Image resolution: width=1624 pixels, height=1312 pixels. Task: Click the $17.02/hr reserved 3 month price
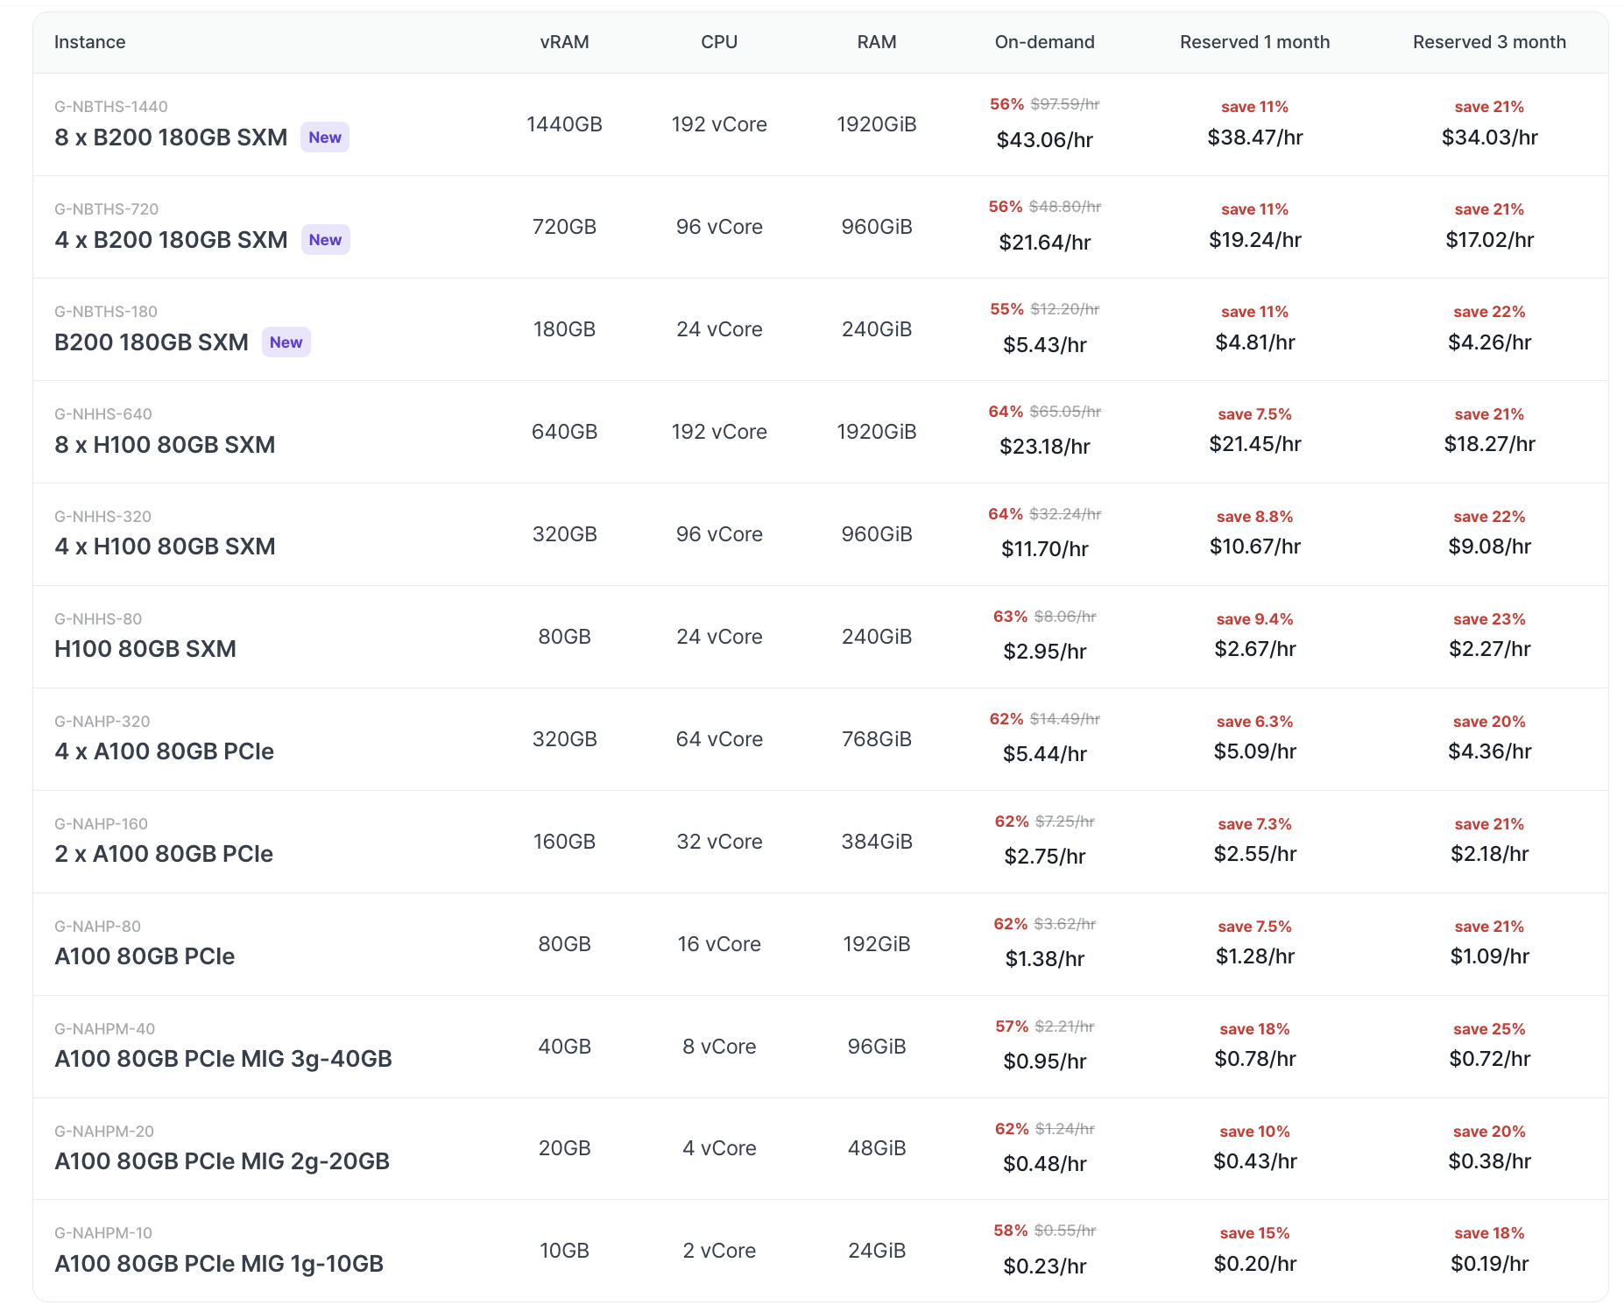point(1489,240)
